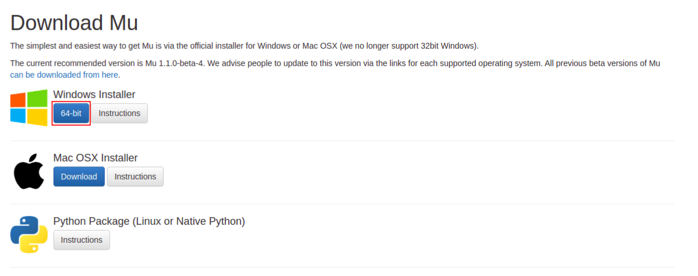Screen dimensions: 698x276
Task: Download the 64-bit Windows installer
Action: tap(71, 113)
